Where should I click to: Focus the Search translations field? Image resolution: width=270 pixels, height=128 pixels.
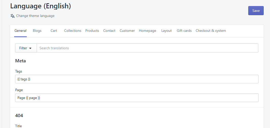[147, 48]
